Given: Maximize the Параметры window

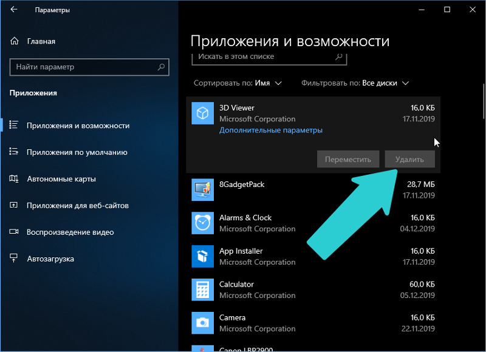Looking at the screenshot, I should tap(447, 10).
